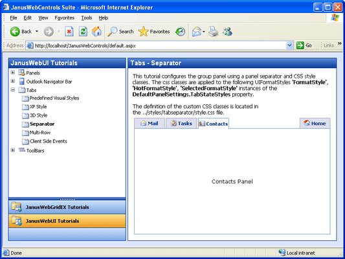The height and width of the screenshot is (259, 345).
Task: Switch to the Tasks tab
Action: [x=181, y=123]
